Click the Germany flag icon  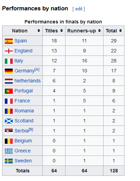9,71
